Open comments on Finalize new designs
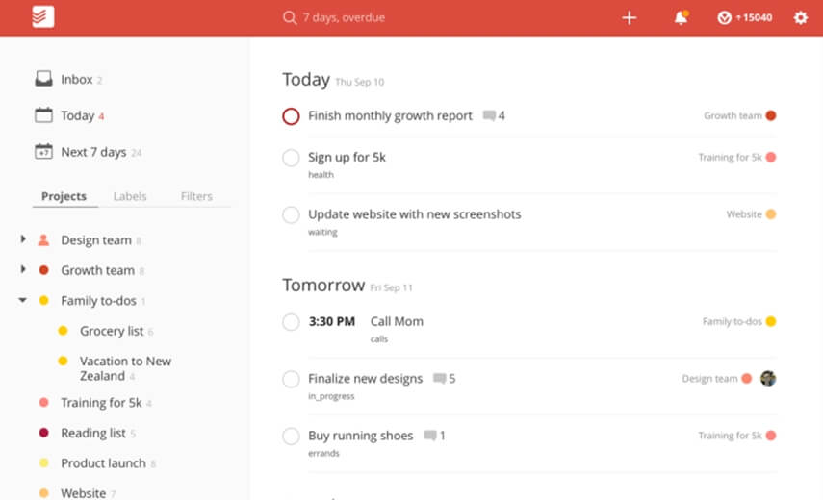Viewport: 823px width, 500px height. (x=440, y=379)
